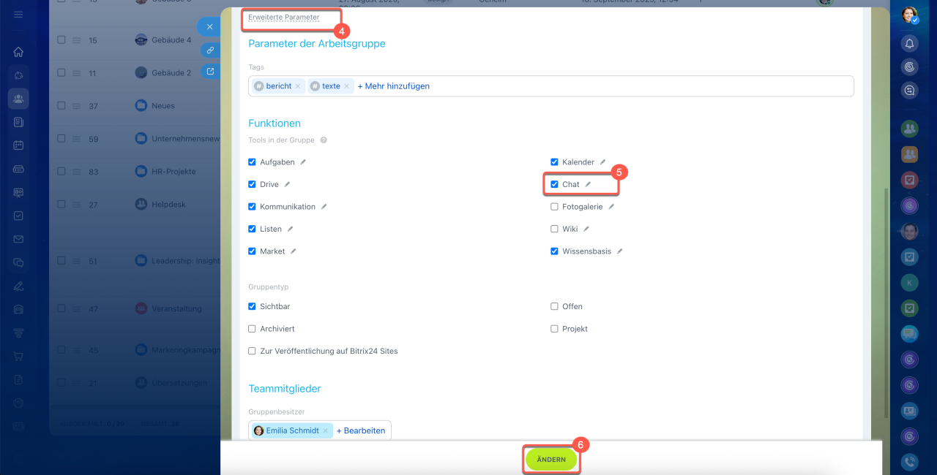Open the green letter K avatar chat

(x=909, y=283)
